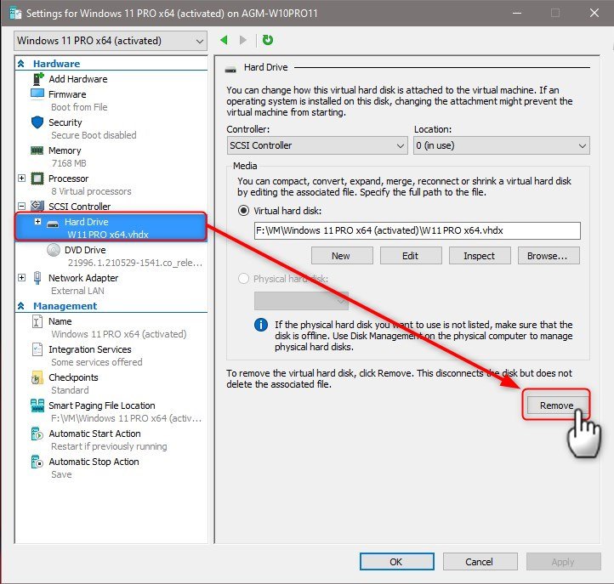Click the Browse... button
This screenshot has width=614, height=584.
tap(549, 256)
